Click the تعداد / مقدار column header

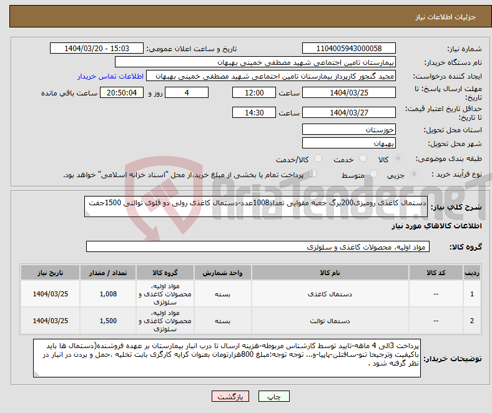click(x=108, y=273)
